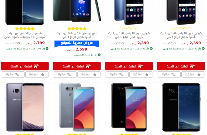Screen dimensions: 207x135
Task: Click favorites star for Samsung Galaxy S8 Plus
Action: tap(43, 75)
